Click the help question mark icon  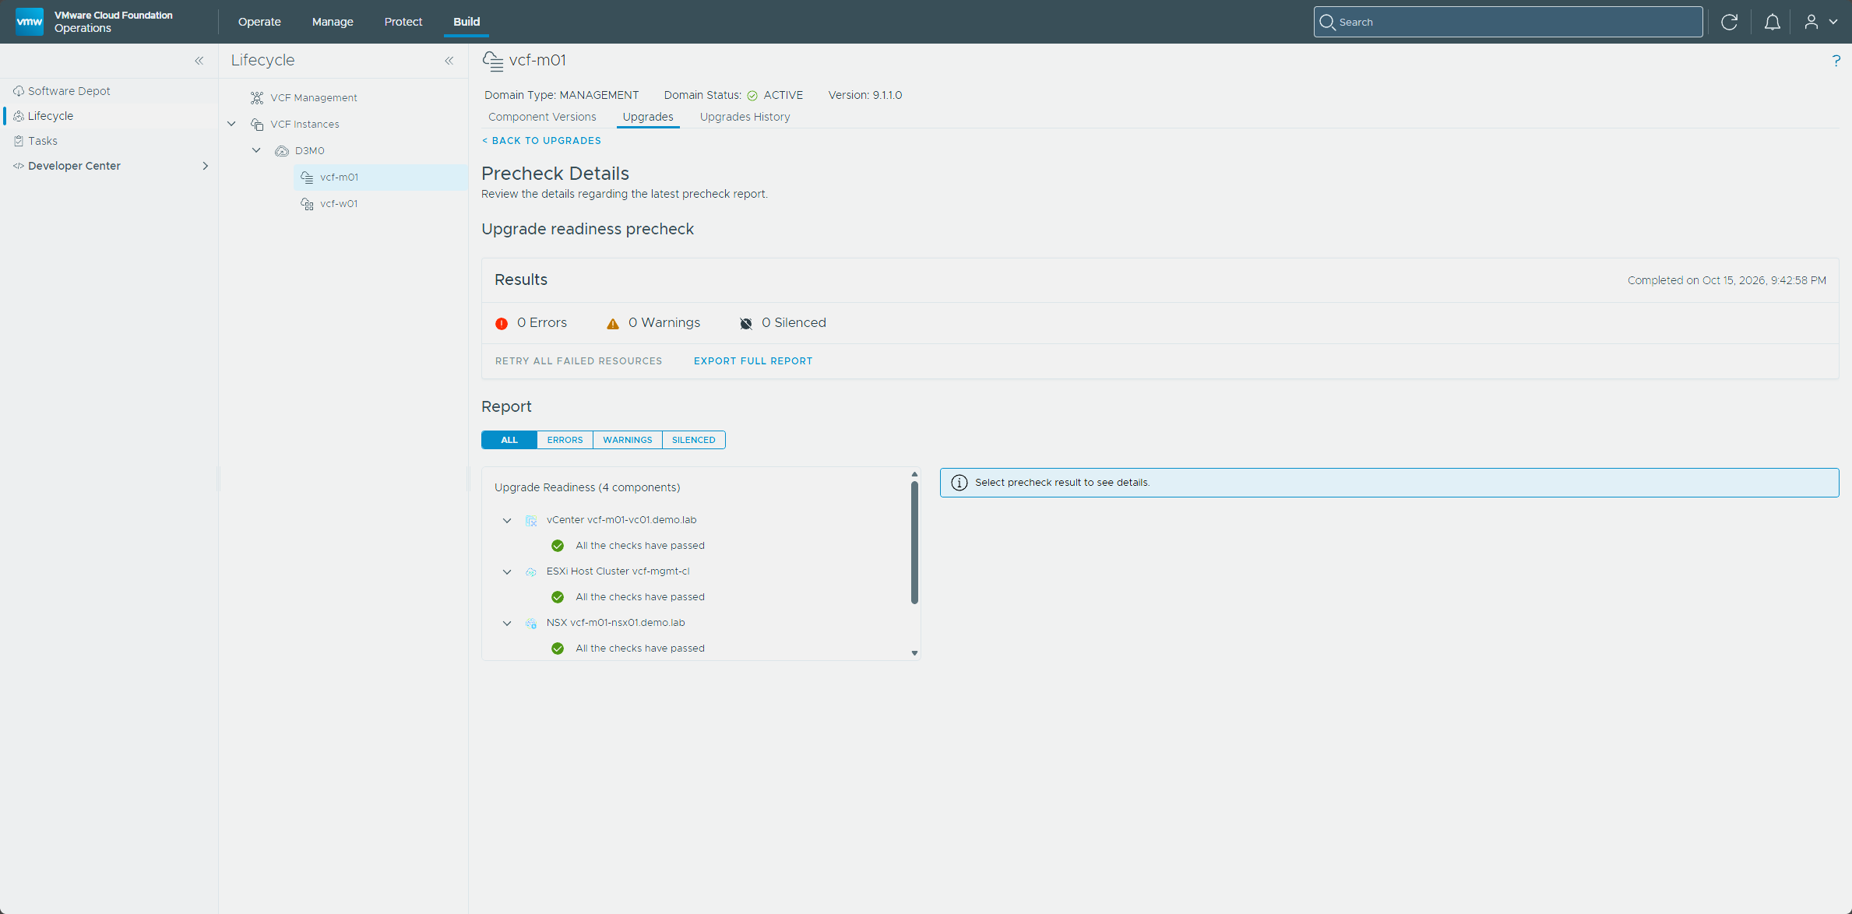coord(1836,61)
